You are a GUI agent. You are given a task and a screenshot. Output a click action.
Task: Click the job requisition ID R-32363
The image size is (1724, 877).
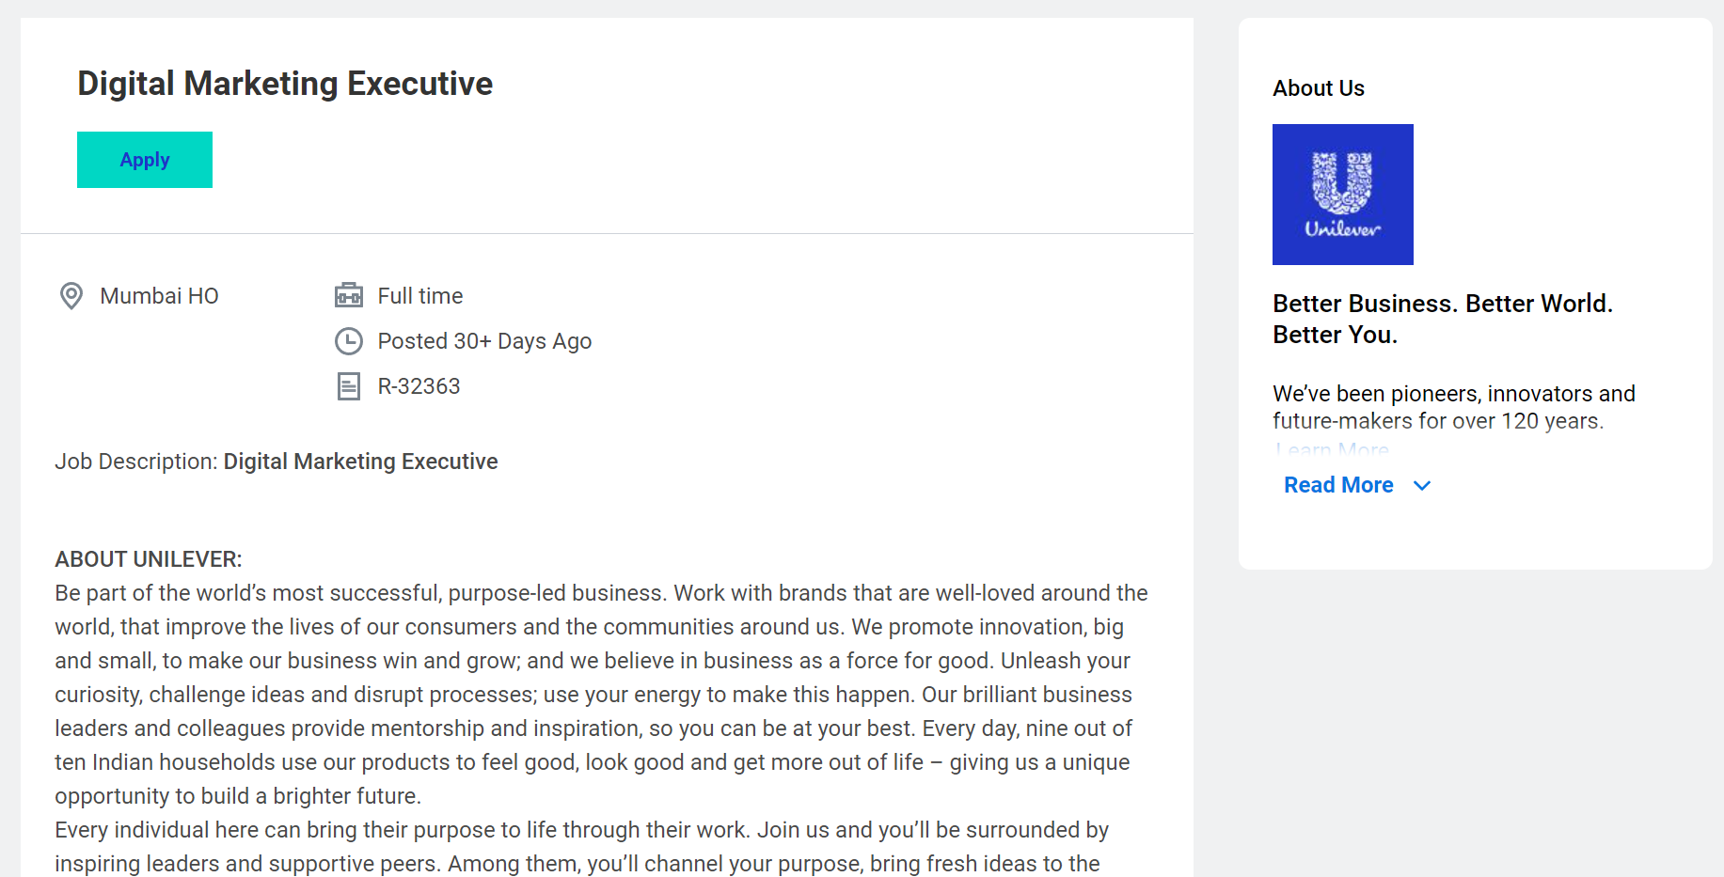419,386
